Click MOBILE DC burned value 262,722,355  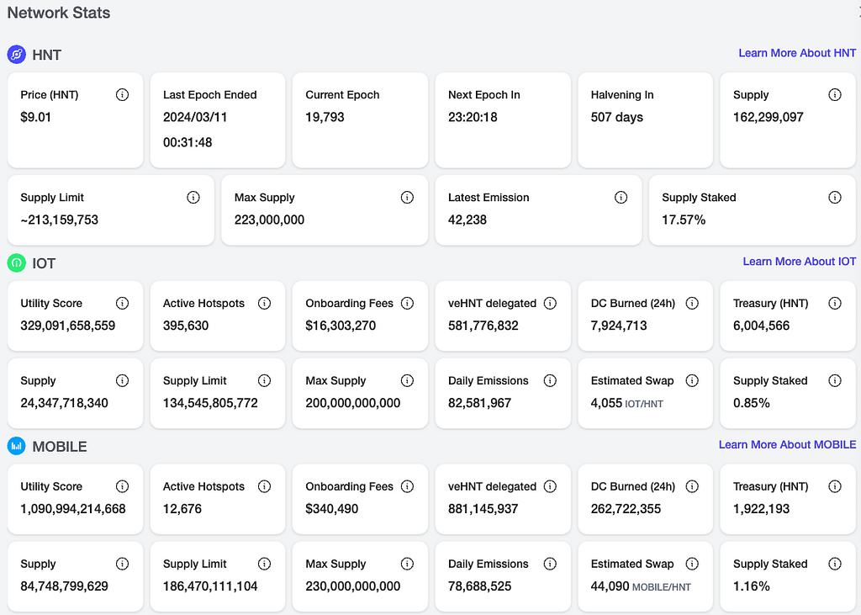(x=626, y=509)
